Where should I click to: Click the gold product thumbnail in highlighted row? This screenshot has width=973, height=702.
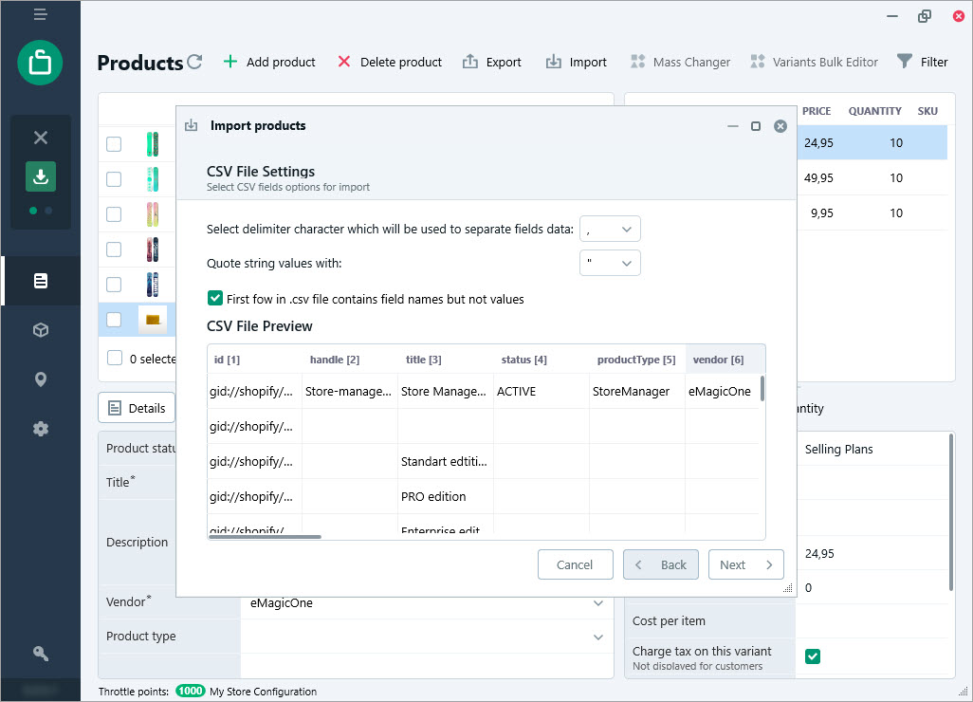click(153, 320)
